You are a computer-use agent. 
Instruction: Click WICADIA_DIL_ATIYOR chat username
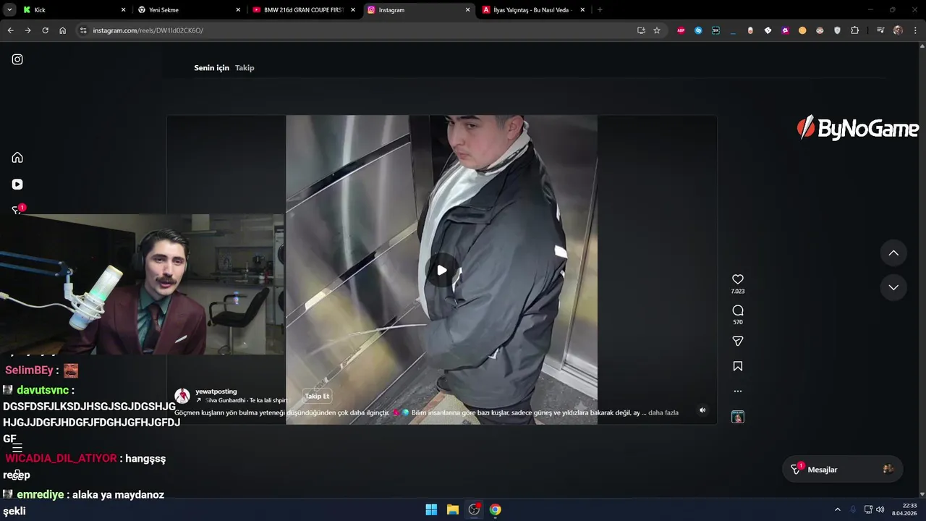[61, 459]
